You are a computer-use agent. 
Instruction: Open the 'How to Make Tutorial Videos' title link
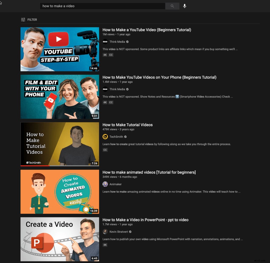pyautogui.click(x=128, y=125)
